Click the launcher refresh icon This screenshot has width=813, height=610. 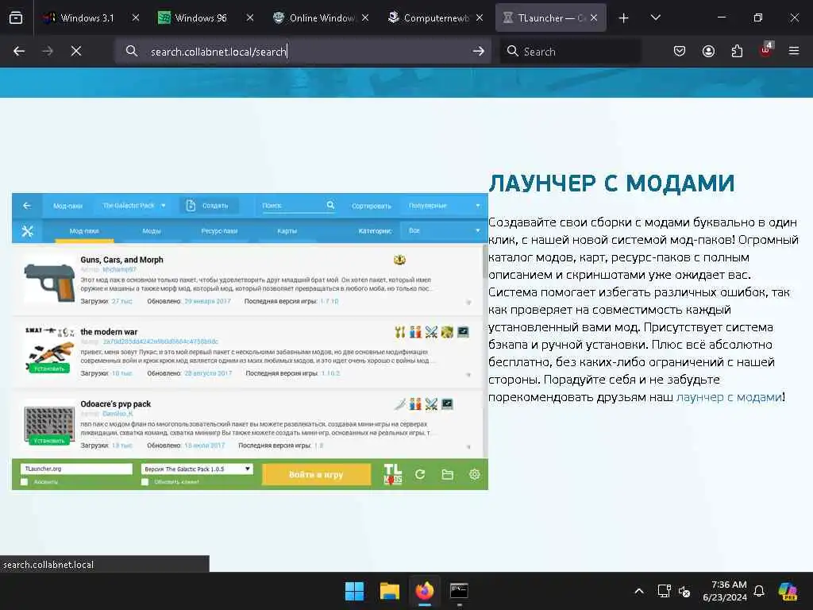coord(420,475)
